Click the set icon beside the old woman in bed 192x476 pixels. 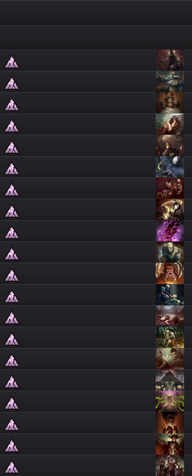pos(12,105)
